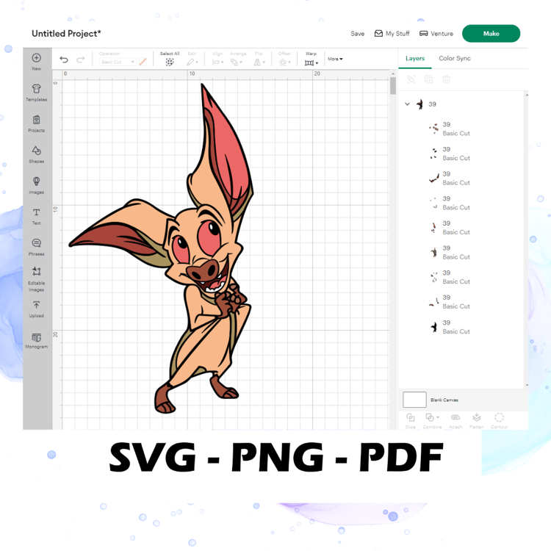
Task: Redo the last action
Action: point(81,60)
